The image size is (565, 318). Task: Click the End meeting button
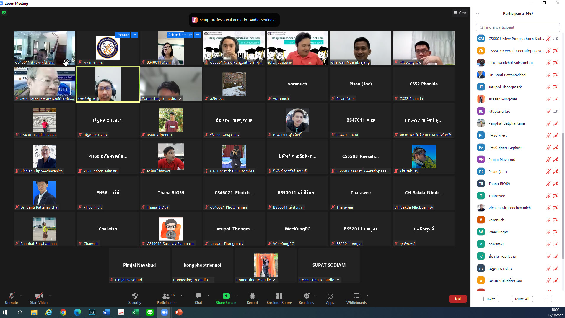tap(458, 299)
